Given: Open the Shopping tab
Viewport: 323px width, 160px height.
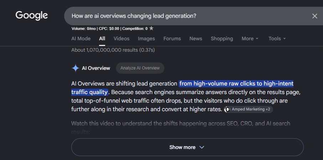Looking at the screenshot, I should click(x=222, y=39).
